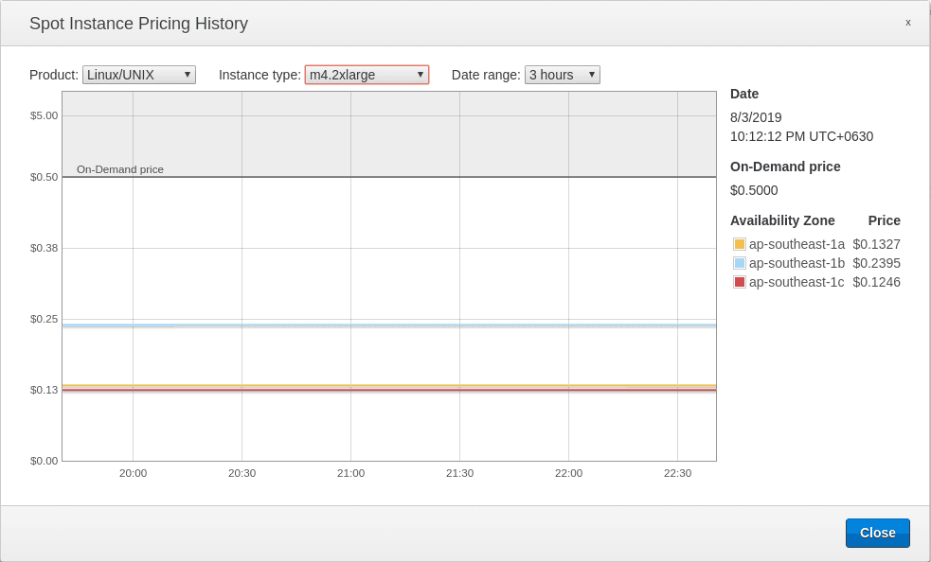Dismiss dialog with the small x
The image size is (931, 562).
coord(907,23)
